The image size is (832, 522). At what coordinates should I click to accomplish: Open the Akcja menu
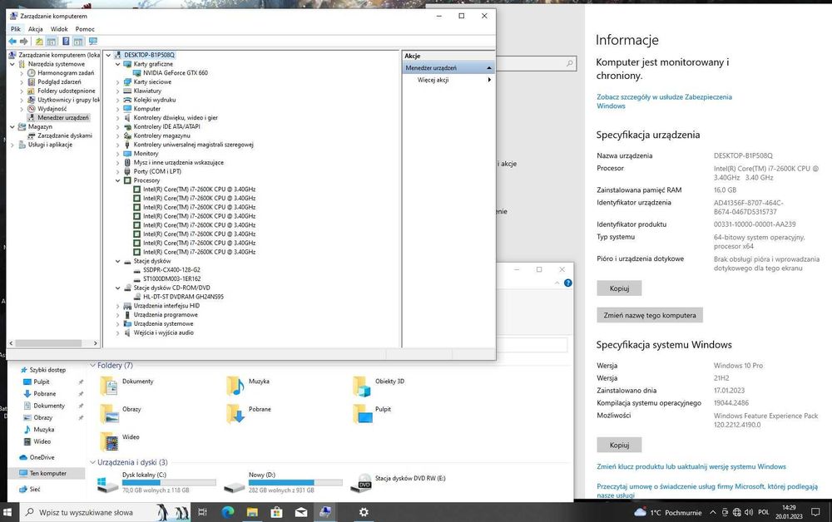36,29
